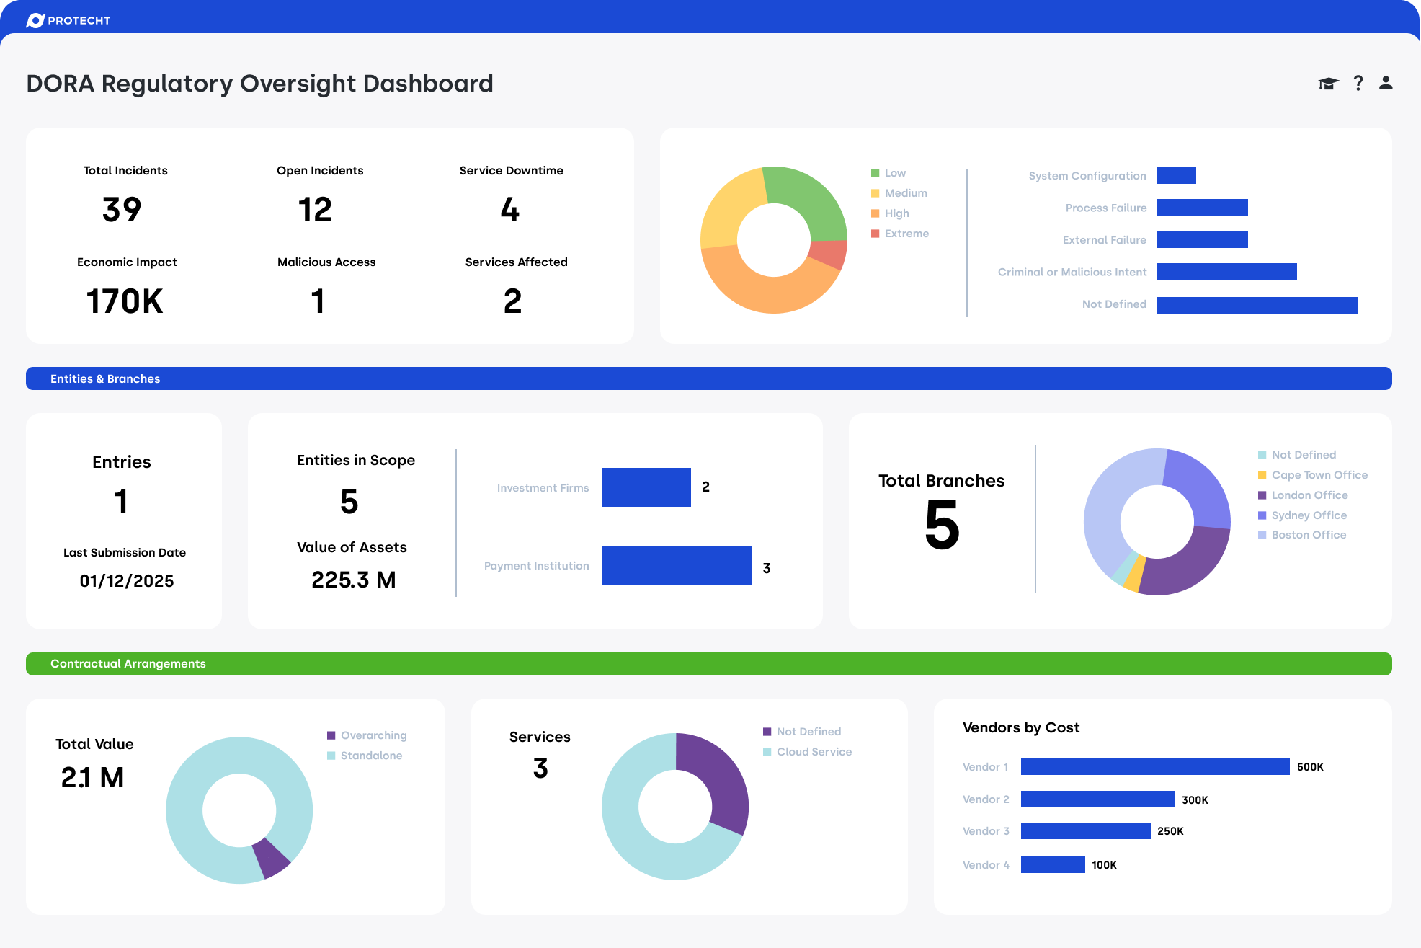Viewport: 1421px width, 948px height.
Task: Select the Entities & Branches section header
Action: point(105,378)
